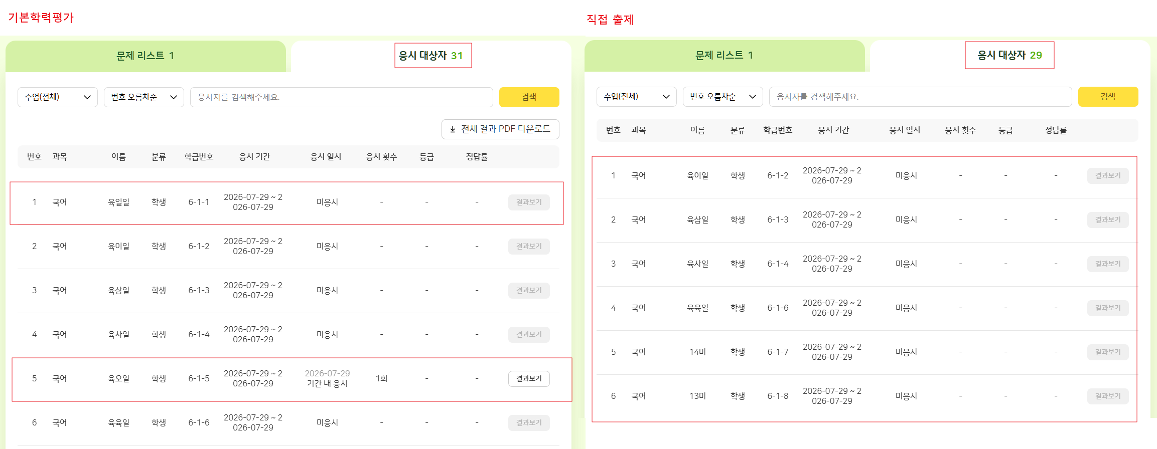Click 결과보기 for left row 육일일

[529, 202]
